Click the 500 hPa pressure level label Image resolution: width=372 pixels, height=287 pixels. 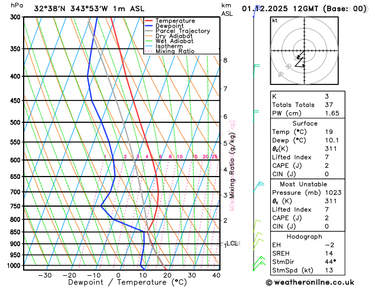[x=17, y=122]
